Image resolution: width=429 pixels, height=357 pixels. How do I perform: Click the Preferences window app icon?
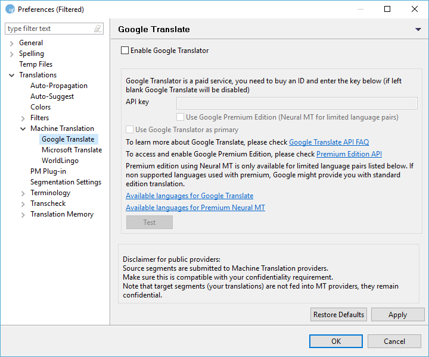click(x=10, y=9)
